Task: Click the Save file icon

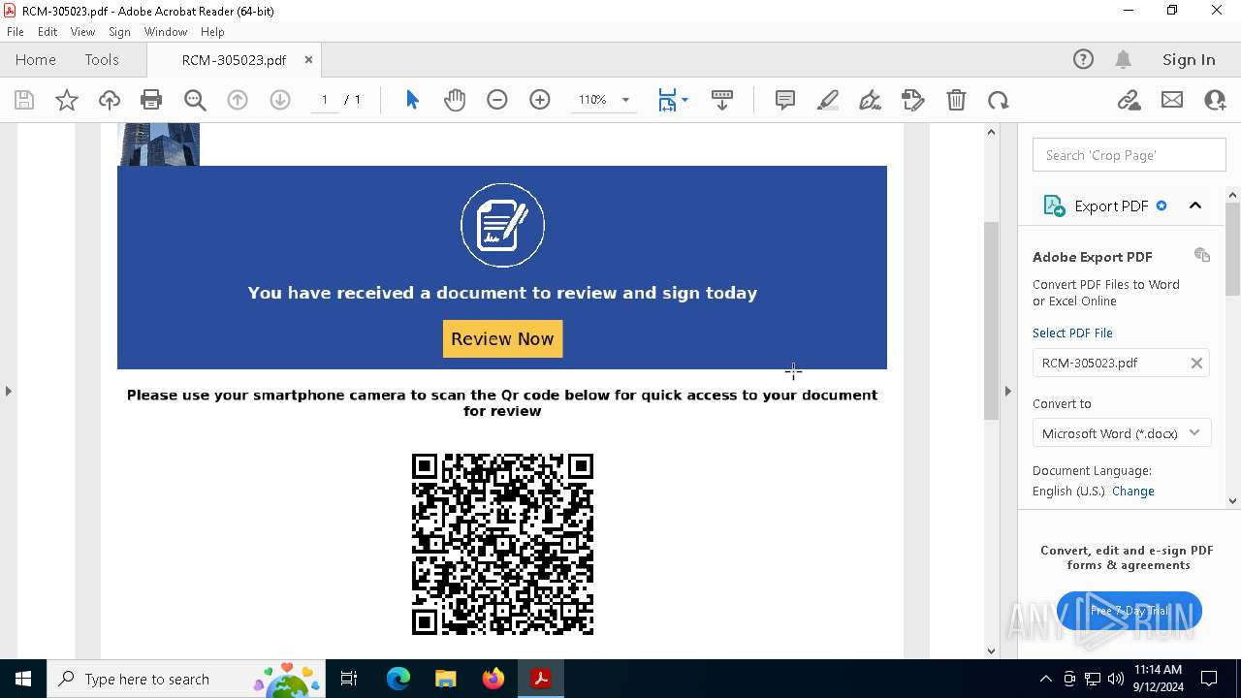Action: click(x=24, y=100)
